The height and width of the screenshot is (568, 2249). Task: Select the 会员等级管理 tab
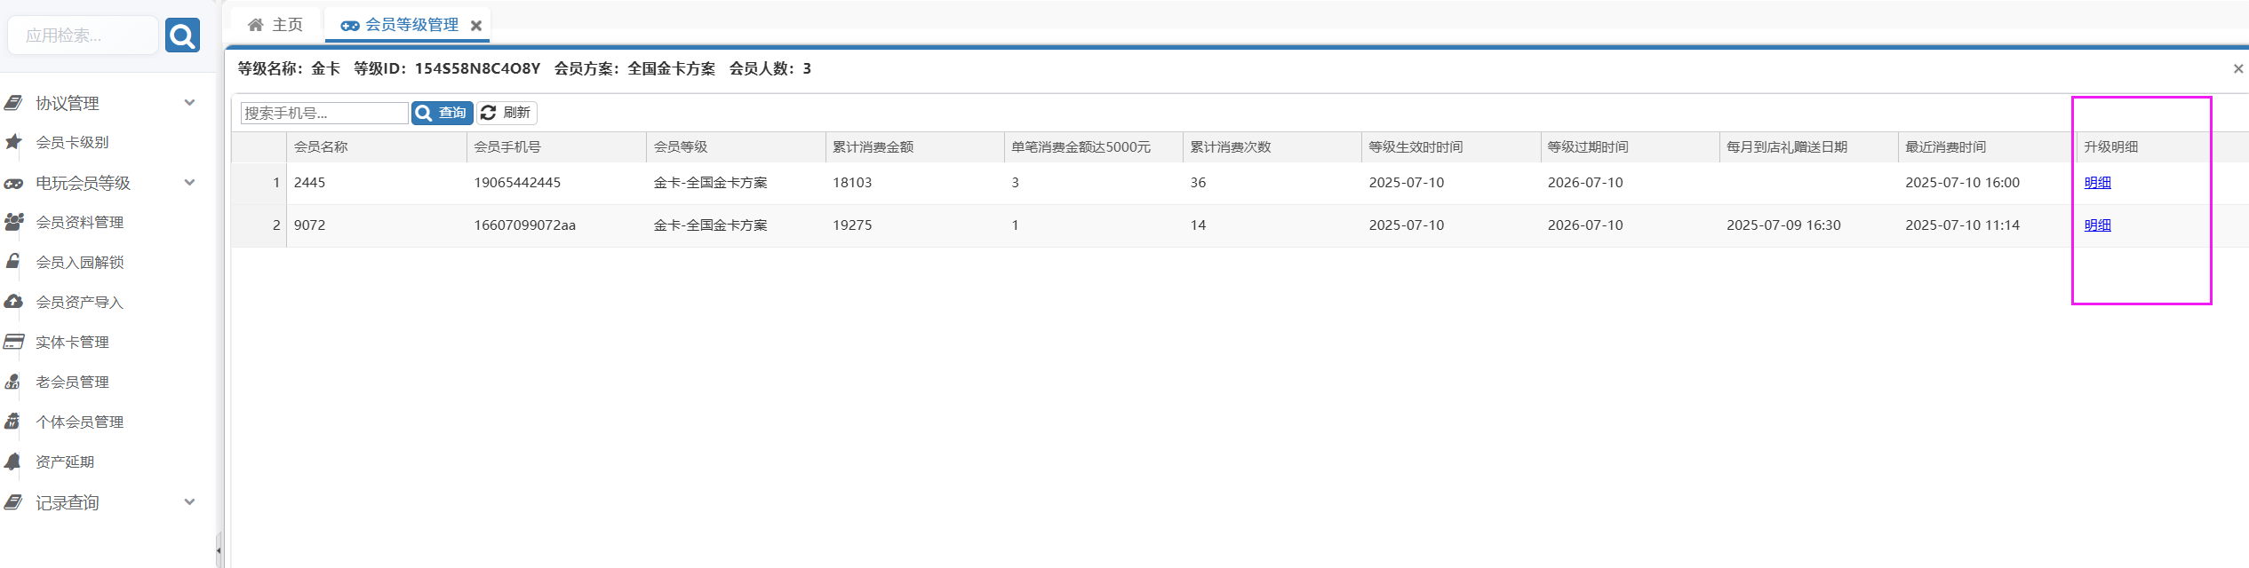402,25
